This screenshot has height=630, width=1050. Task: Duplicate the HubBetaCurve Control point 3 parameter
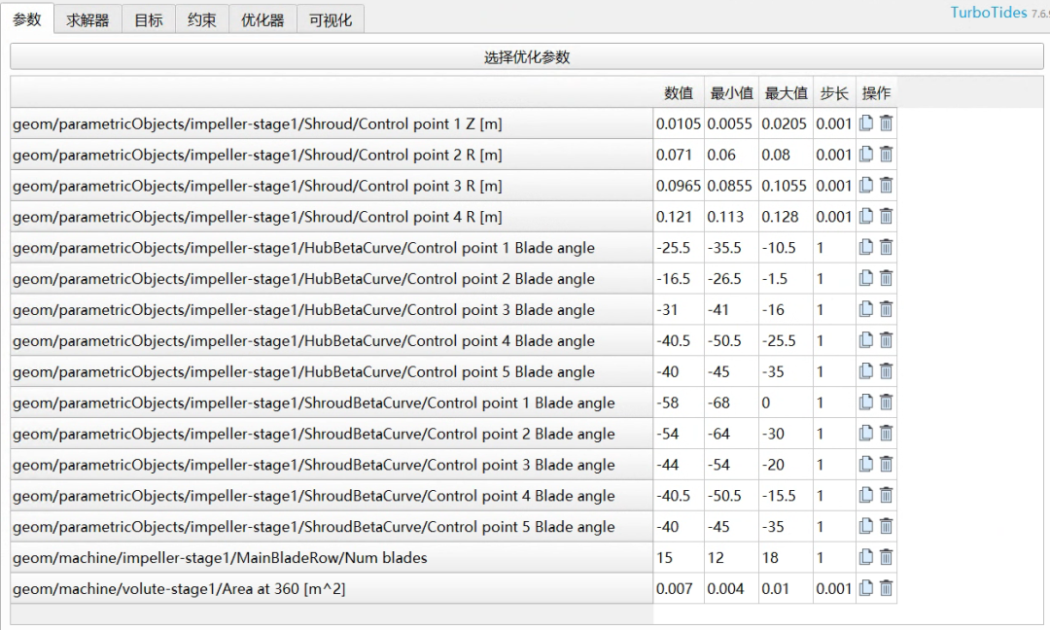(864, 309)
